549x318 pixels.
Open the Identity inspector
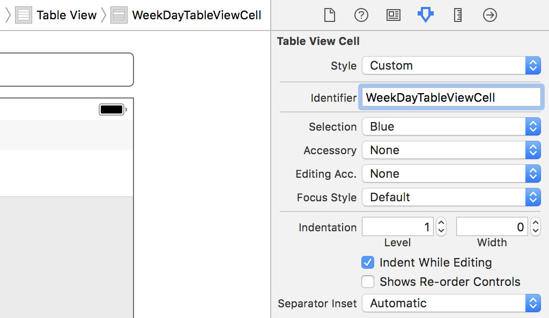pos(393,15)
